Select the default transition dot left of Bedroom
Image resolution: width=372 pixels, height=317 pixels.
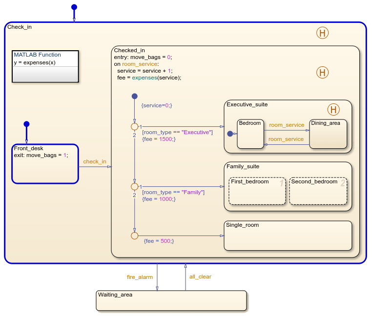point(230,133)
